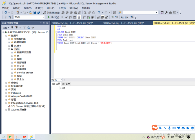Screen dimensions: 195x140
Task: Toggle results to grid mode
Action: (103, 17)
